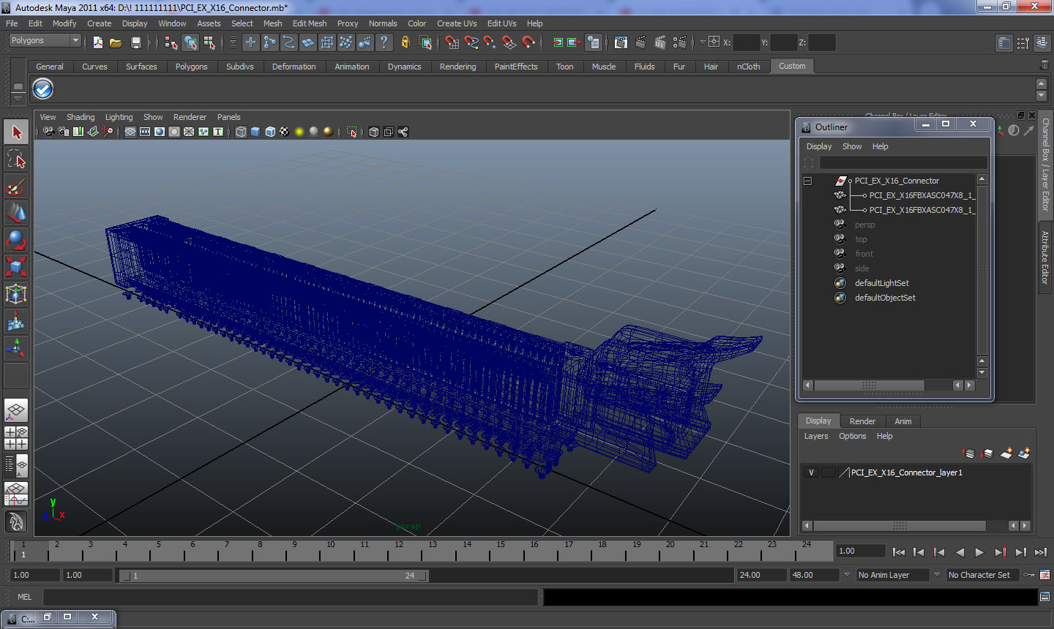This screenshot has width=1054, height=629.
Task: Lock current selection padlock icon
Action: [x=405, y=42]
